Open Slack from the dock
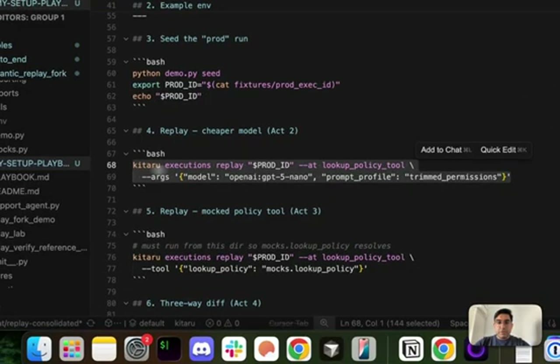The image size is (560, 364). [x=234, y=349]
